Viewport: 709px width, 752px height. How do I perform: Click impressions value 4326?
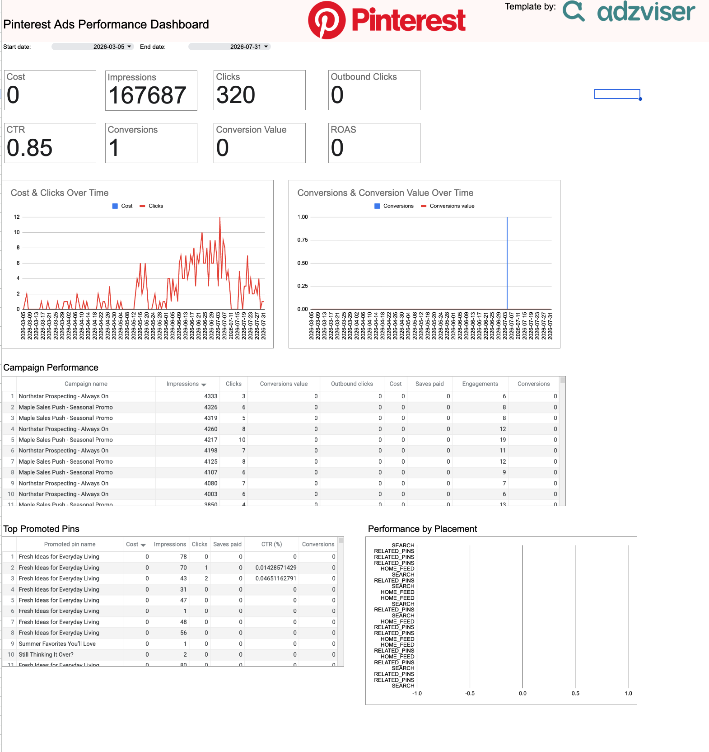tap(210, 407)
